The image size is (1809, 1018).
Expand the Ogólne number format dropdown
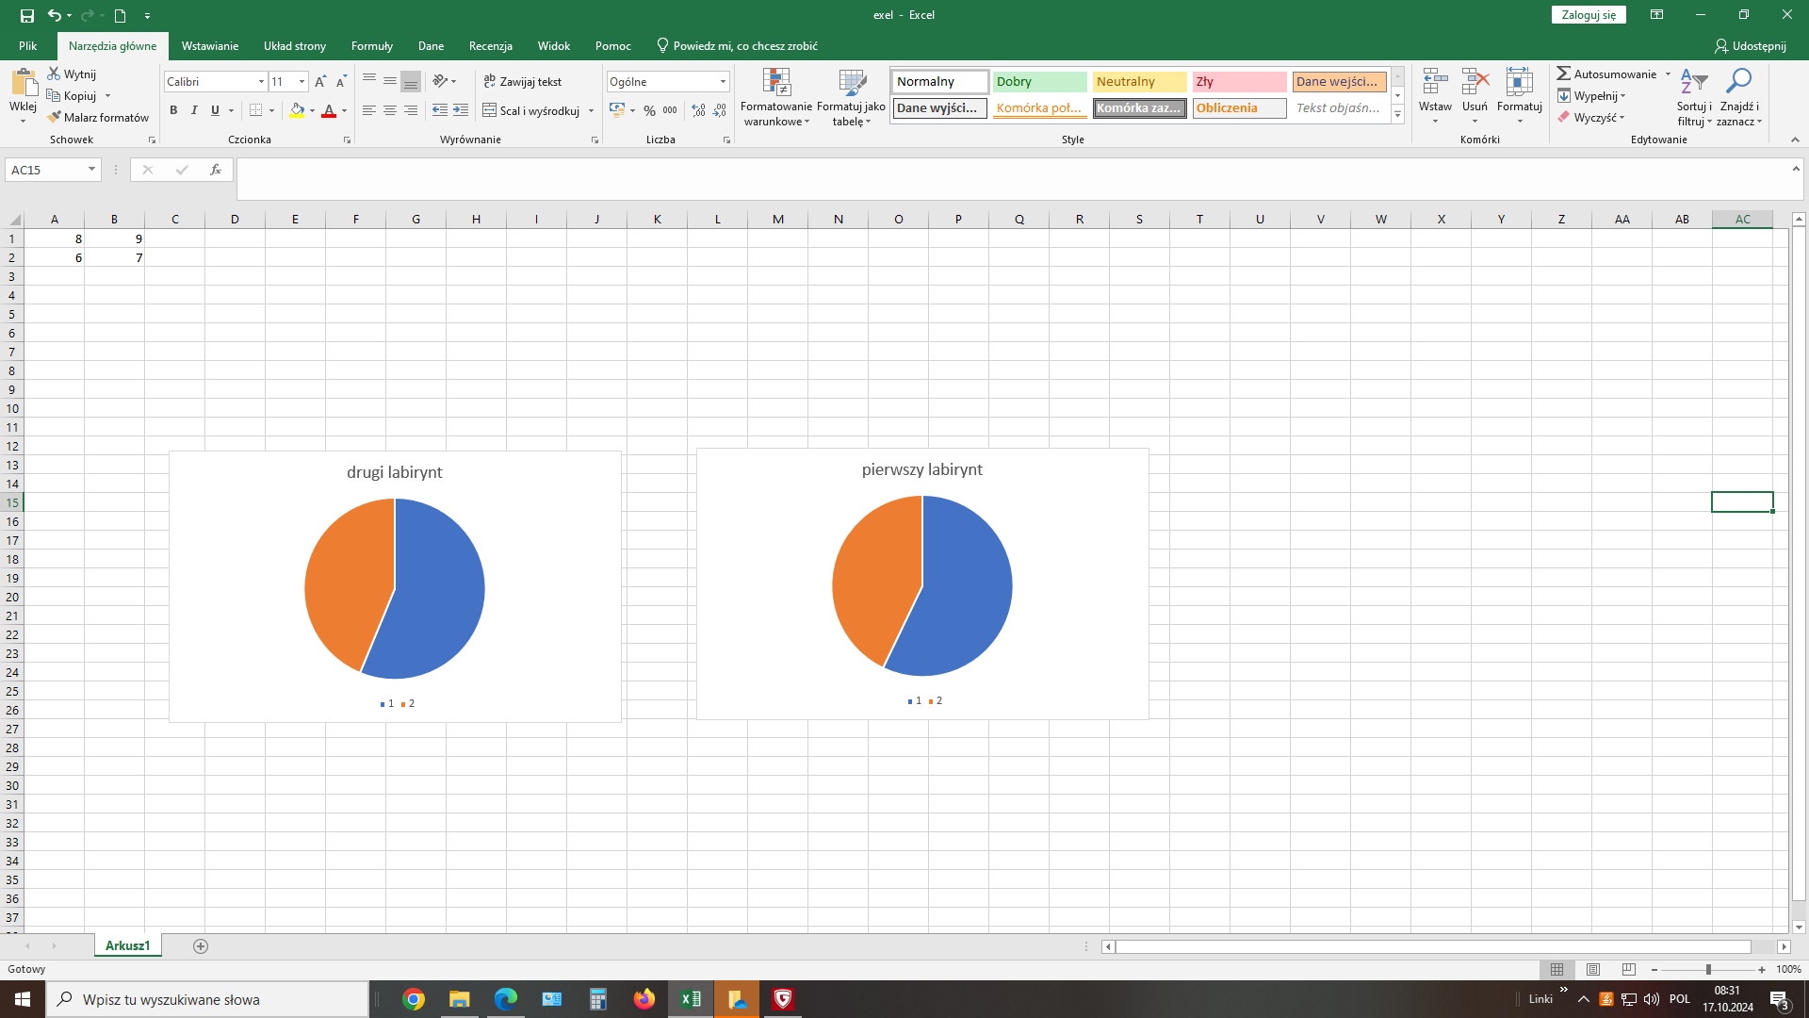(x=723, y=82)
